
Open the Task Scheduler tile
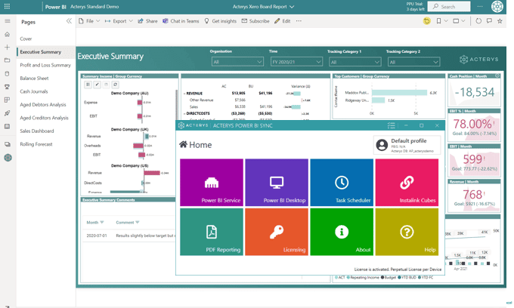342,183
